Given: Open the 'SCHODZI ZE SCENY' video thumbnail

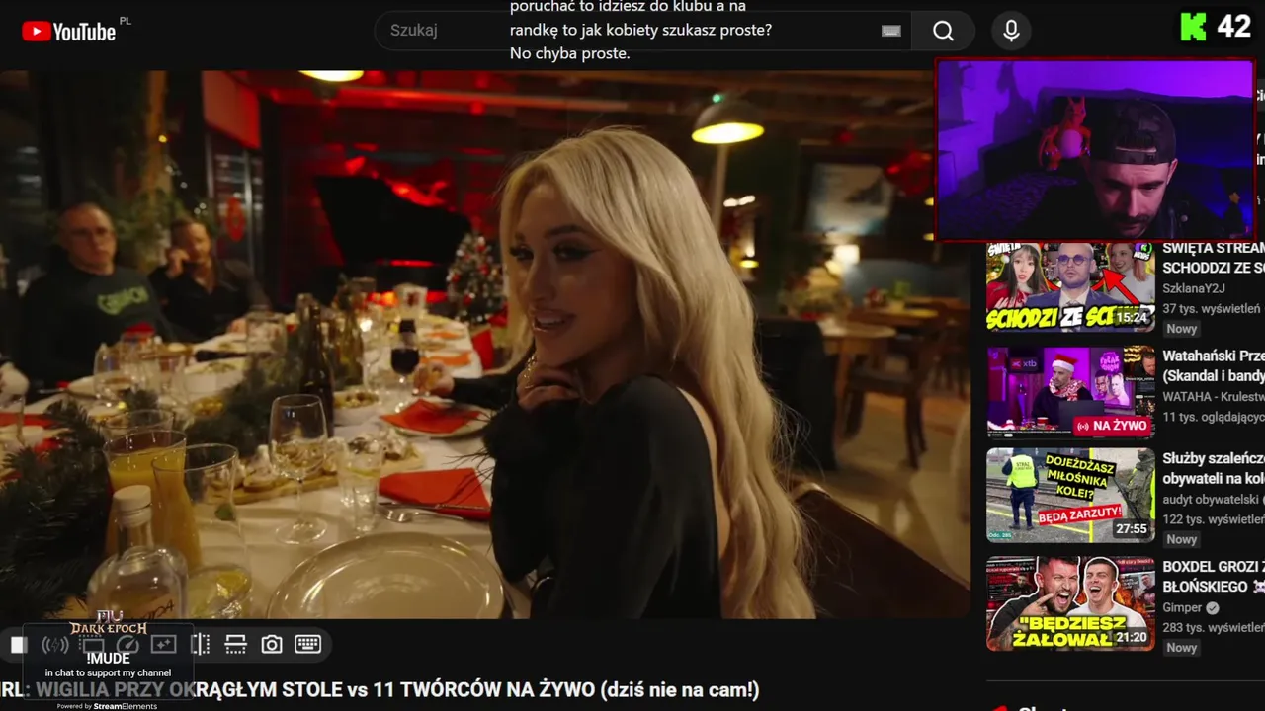Looking at the screenshot, I should point(1070,286).
